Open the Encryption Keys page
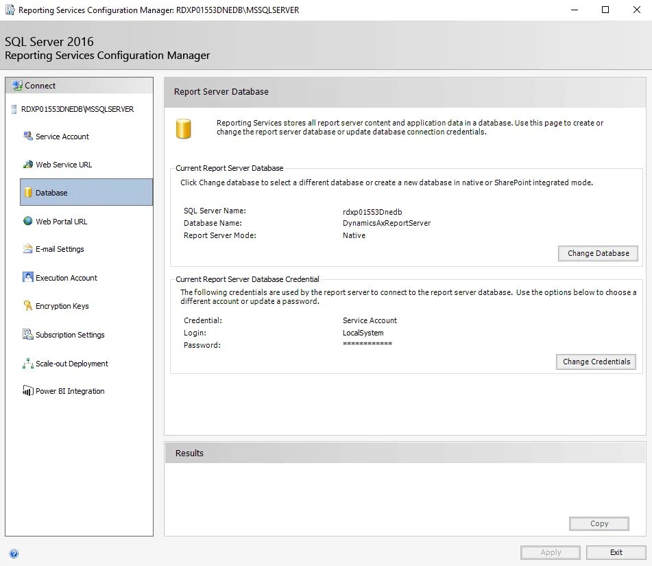 click(62, 306)
